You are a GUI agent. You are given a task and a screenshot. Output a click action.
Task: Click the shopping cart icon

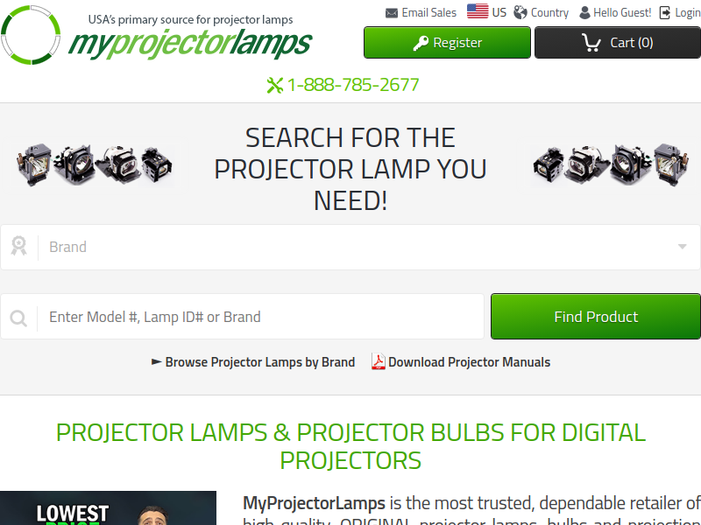(x=591, y=42)
